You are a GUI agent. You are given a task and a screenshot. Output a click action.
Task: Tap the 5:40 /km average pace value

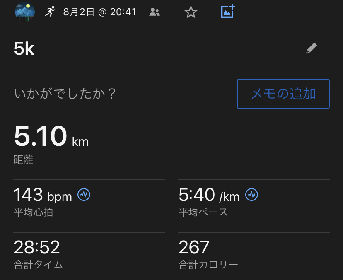coord(209,195)
